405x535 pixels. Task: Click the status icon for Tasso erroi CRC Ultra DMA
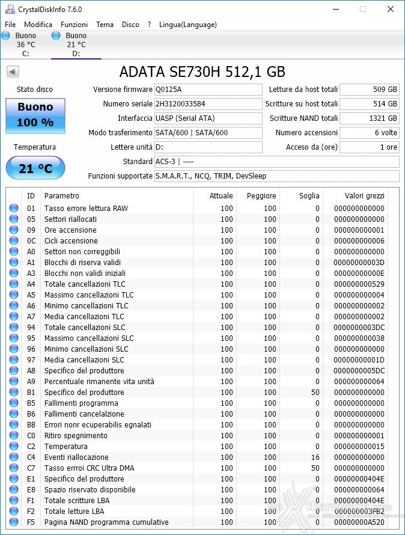(14, 468)
